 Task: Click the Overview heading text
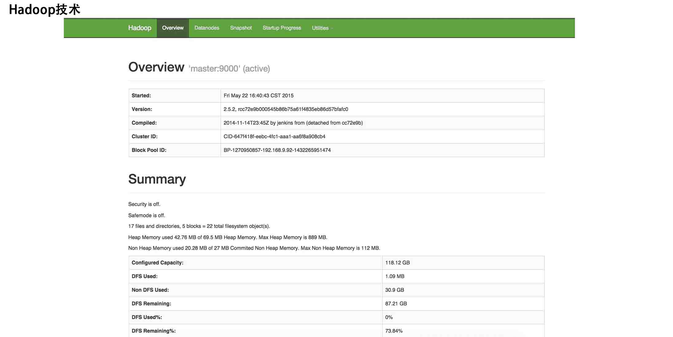tap(156, 67)
